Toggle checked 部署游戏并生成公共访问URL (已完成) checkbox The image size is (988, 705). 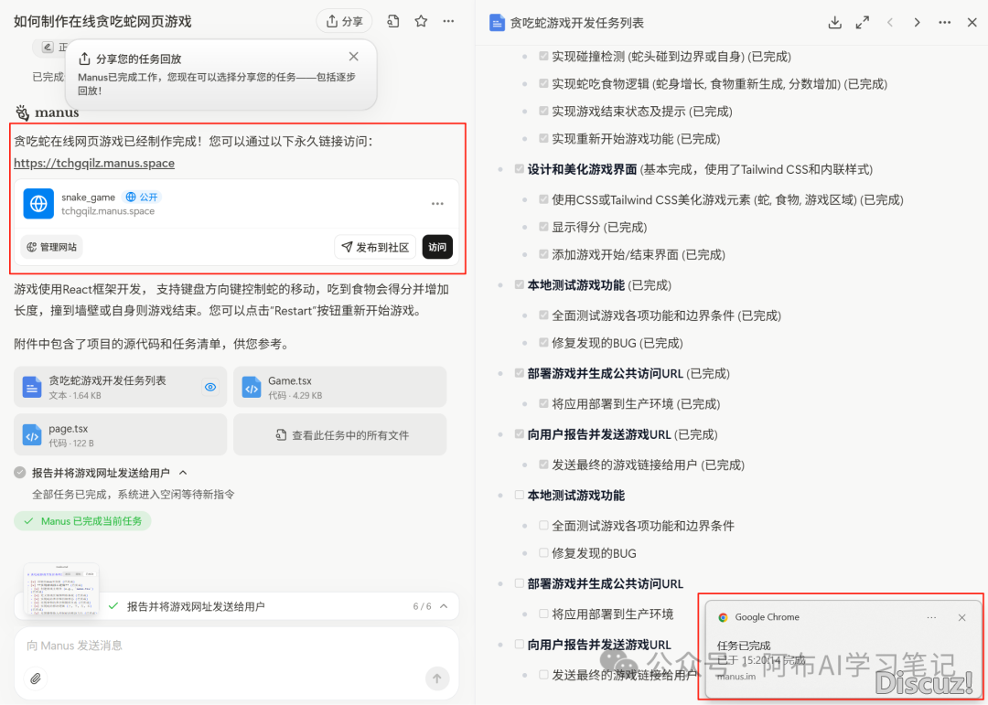coord(520,373)
